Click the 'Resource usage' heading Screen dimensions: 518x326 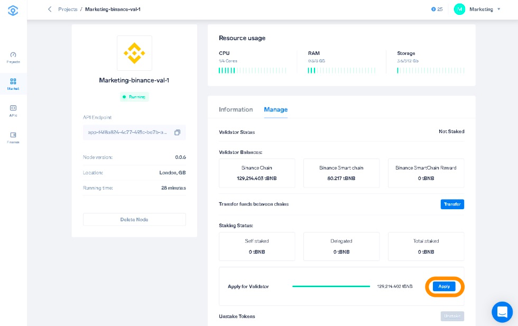[x=242, y=38]
